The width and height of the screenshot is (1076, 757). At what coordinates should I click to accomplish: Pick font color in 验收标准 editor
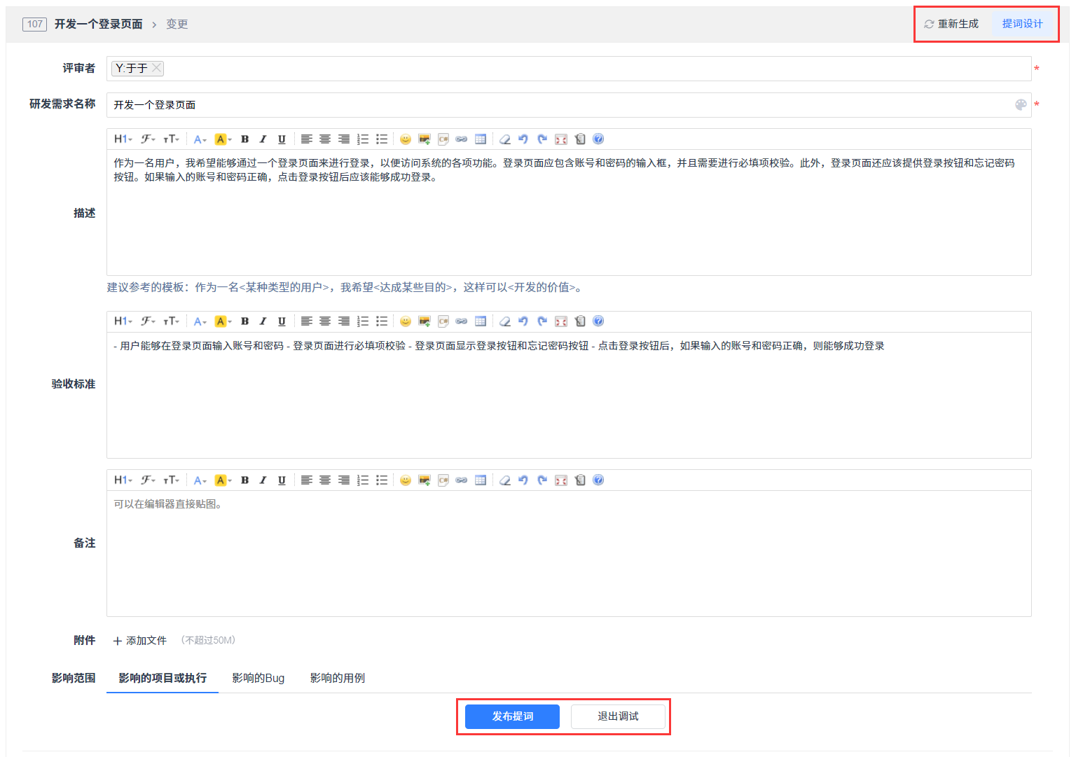tap(200, 321)
